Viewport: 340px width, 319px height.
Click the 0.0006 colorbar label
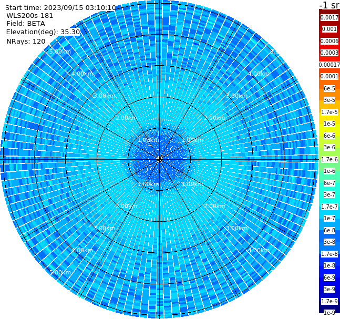[329, 41]
